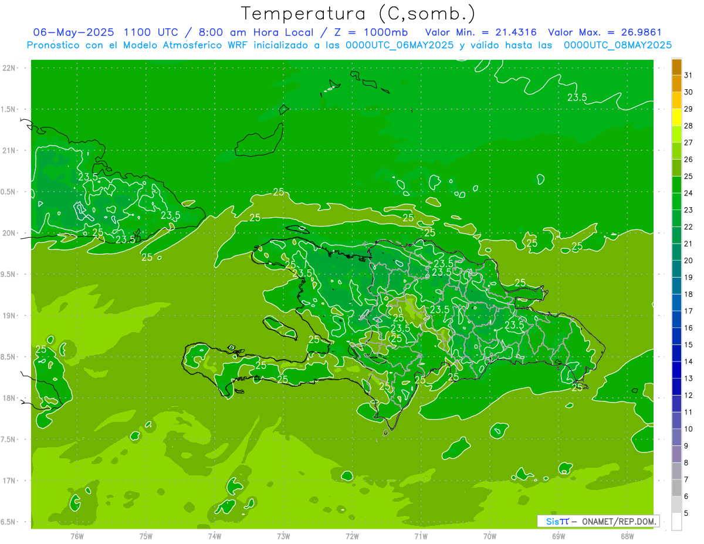The image size is (704, 544).
Task: Click the '17N' latitude axis label
Action: coord(9,481)
